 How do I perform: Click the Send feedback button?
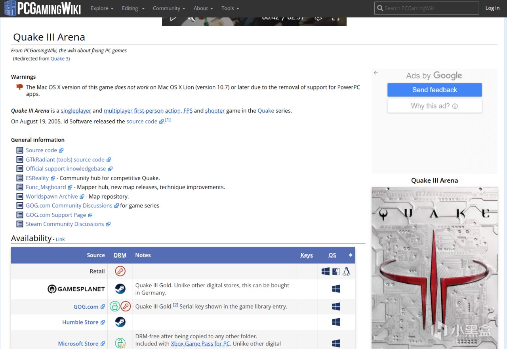[x=435, y=90]
